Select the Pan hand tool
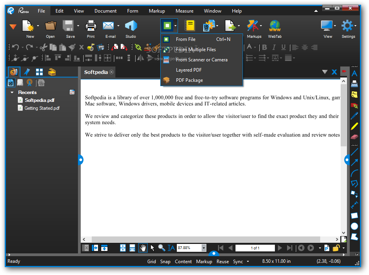Viewport: 369px width, 275px height. coord(143,248)
